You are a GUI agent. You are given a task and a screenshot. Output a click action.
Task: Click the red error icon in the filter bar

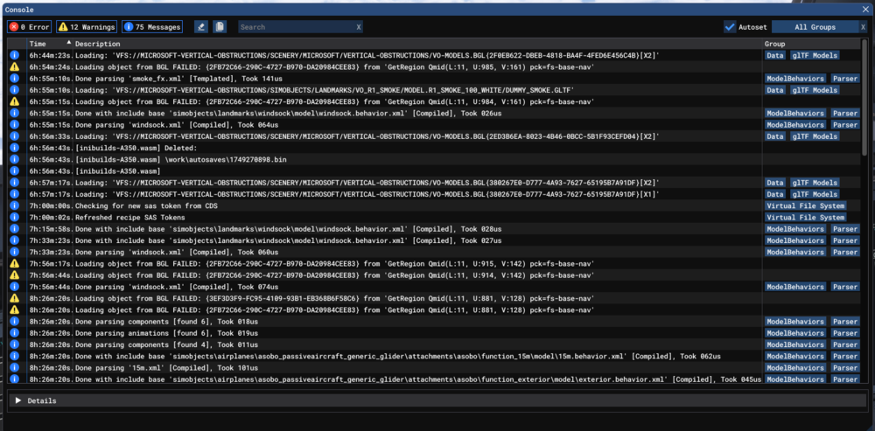[15, 27]
